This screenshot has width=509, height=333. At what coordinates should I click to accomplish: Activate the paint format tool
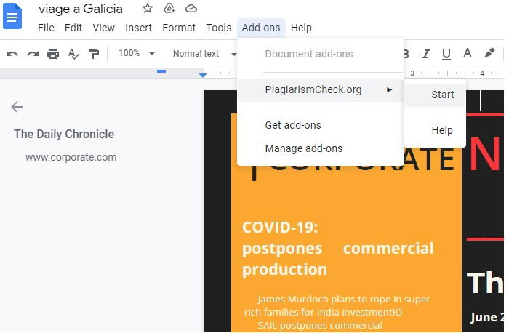point(94,54)
